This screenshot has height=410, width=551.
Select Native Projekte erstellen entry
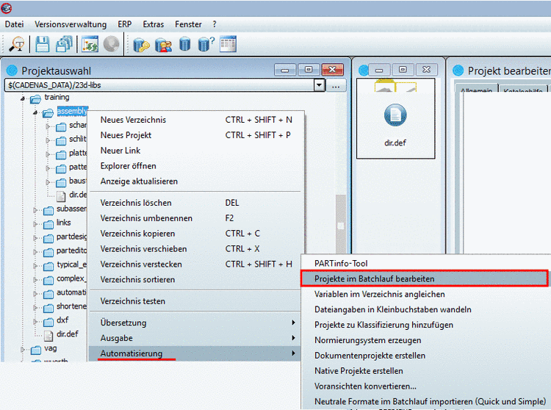426,371
